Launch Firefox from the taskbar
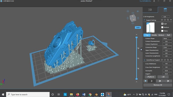Viewport: 173px width, 97px height. (77, 94)
